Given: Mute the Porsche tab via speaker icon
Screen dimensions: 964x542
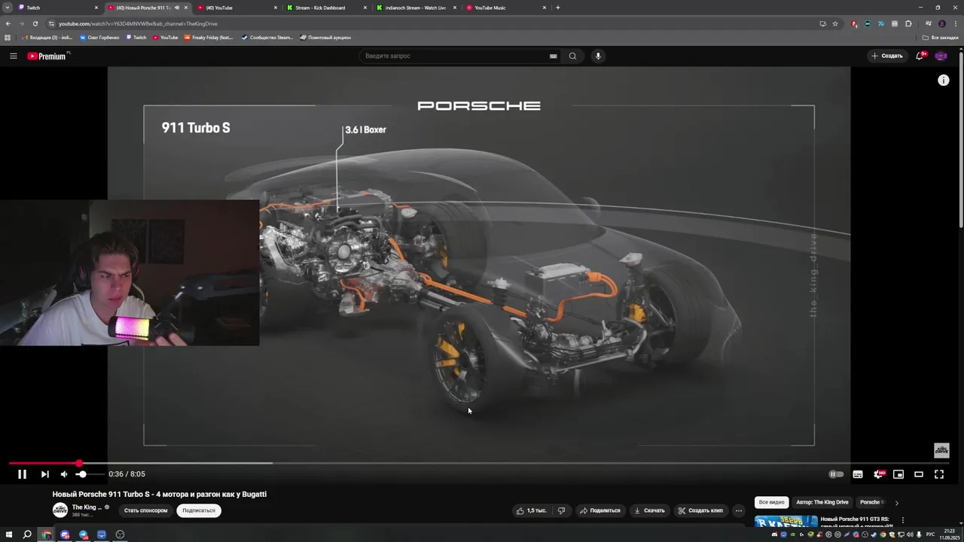Looking at the screenshot, I should coord(177,8).
